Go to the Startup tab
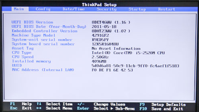Image resolution: width=199 pixels, height=112 pixels. 137,9
